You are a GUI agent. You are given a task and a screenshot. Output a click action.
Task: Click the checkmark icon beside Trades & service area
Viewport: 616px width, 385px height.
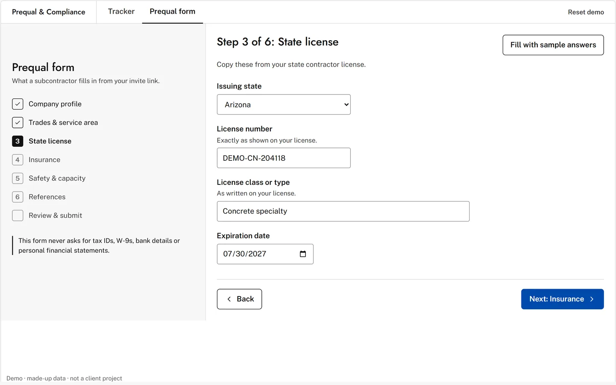click(18, 123)
